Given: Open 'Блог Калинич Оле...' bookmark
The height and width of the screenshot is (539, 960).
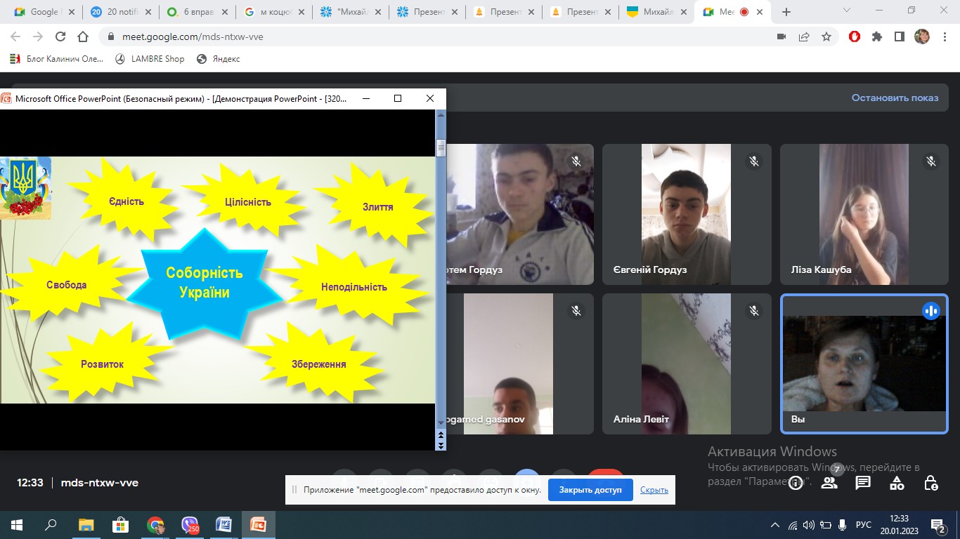Looking at the screenshot, I should tap(57, 59).
